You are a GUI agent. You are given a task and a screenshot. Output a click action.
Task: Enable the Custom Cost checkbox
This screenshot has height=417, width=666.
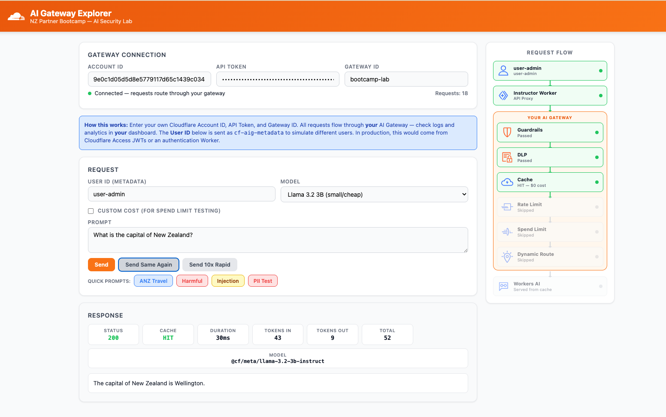pyautogui.click(x=91, y=211)
